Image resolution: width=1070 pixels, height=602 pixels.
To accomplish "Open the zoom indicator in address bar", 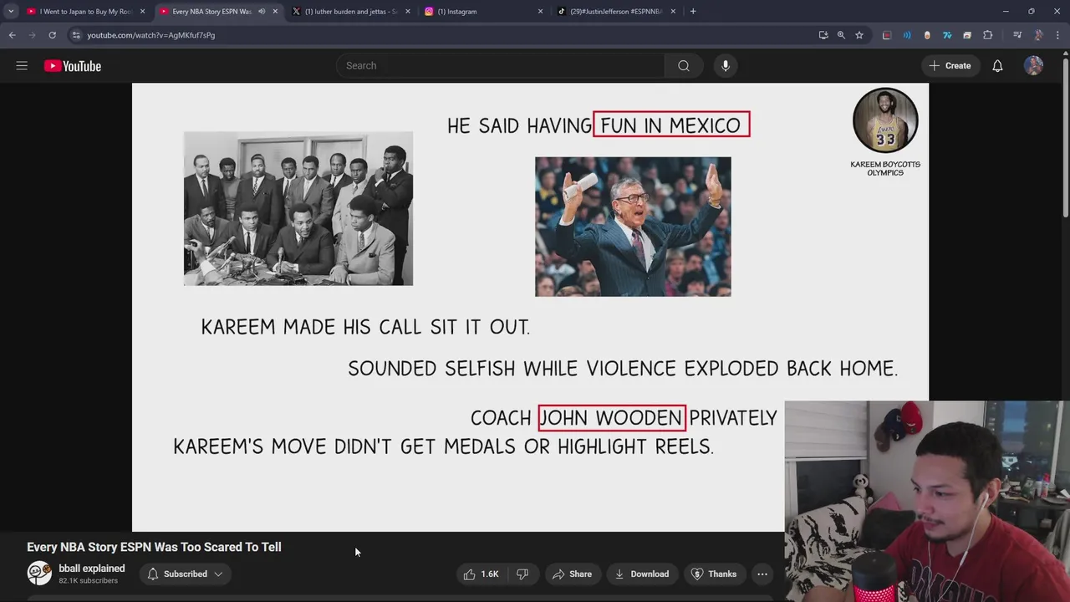I will pos(841,35).
